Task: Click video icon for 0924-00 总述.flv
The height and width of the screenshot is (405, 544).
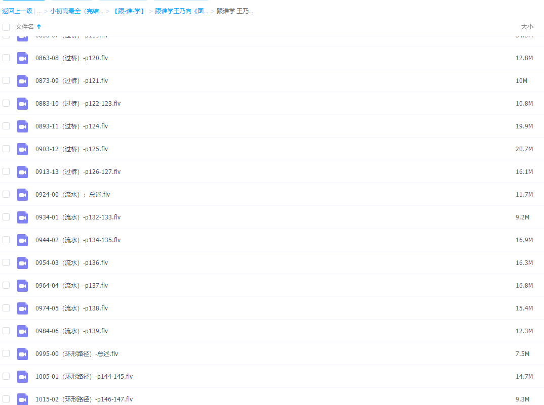Action: point(22,195)
